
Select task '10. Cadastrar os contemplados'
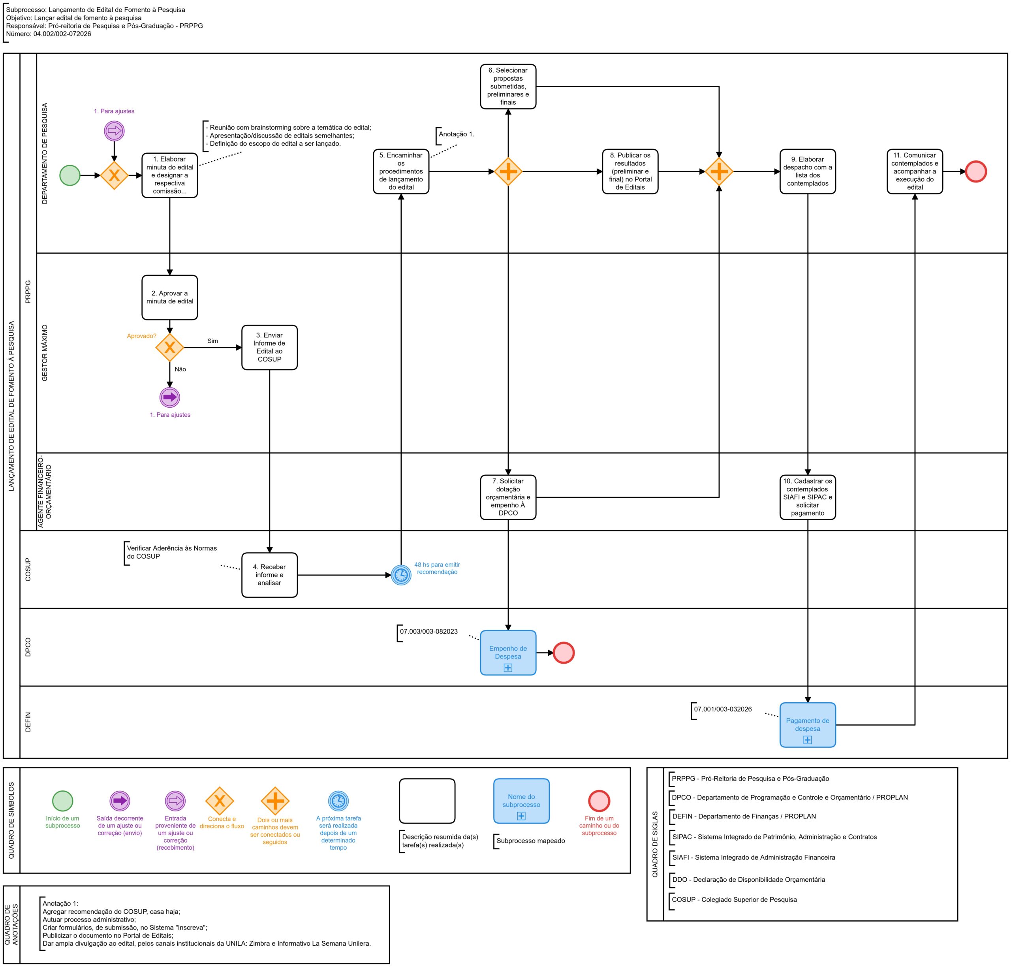808,497
